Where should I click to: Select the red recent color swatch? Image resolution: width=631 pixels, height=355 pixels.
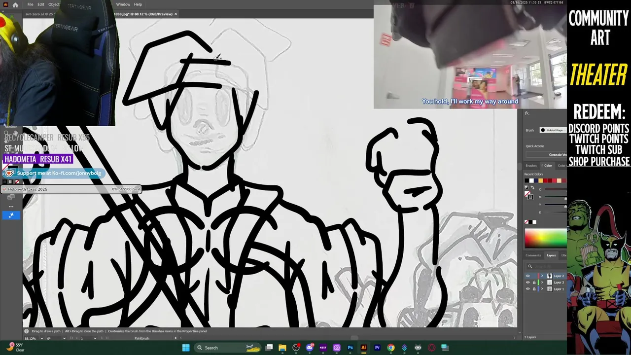click(x=545, y=180)
